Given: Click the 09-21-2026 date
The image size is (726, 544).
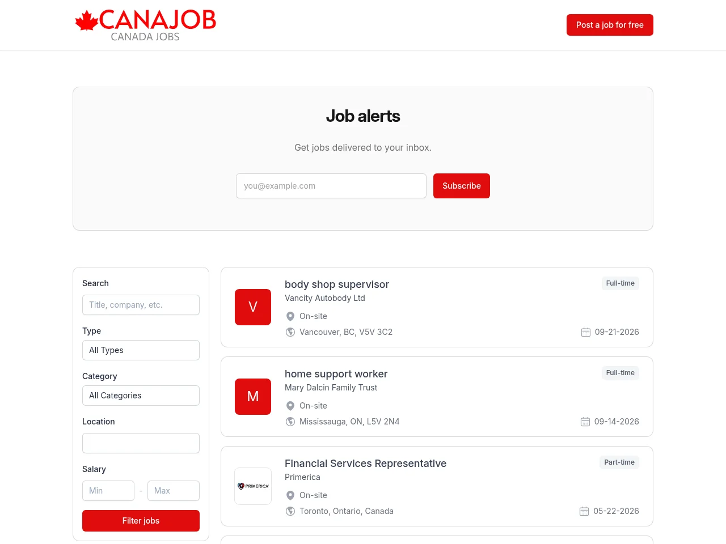Looking at the screenshot, I should coord(617,332).
